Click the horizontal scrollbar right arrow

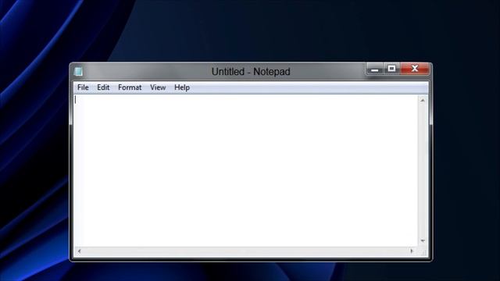(x=412, y=251)
